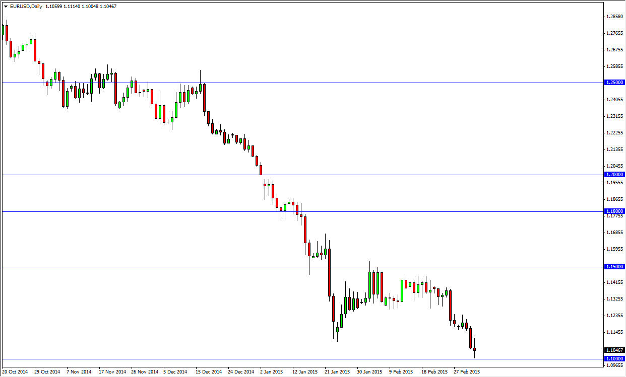The height and width of the screenshot is (377, 626).
Task: Select the 1.18000 price level tag
Action: (615, 211)
